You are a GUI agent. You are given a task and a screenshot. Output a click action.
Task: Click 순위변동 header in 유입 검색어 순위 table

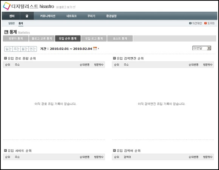pyautogui.click(x=193, y=157)
